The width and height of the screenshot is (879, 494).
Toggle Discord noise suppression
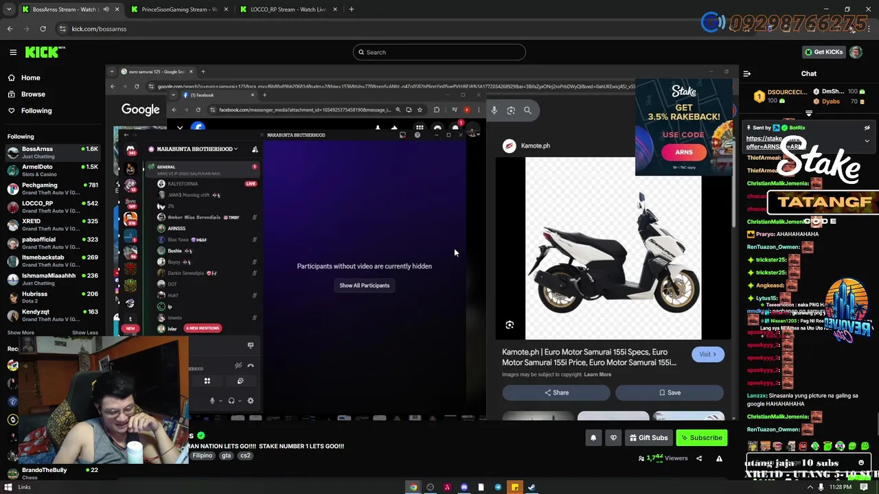(x=238, y=366)
